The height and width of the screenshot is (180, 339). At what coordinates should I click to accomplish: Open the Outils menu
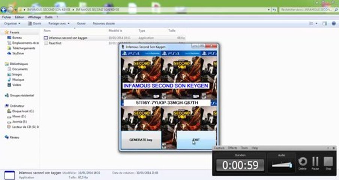pyautogui.click(x=49, y=17)
